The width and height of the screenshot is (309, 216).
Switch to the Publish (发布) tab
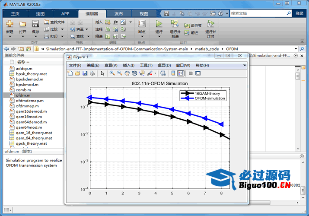click(x=118, y=13)
